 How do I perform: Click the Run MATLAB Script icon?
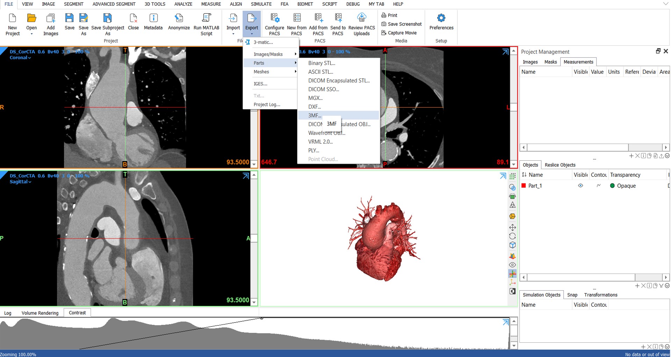tap(206, 18)
